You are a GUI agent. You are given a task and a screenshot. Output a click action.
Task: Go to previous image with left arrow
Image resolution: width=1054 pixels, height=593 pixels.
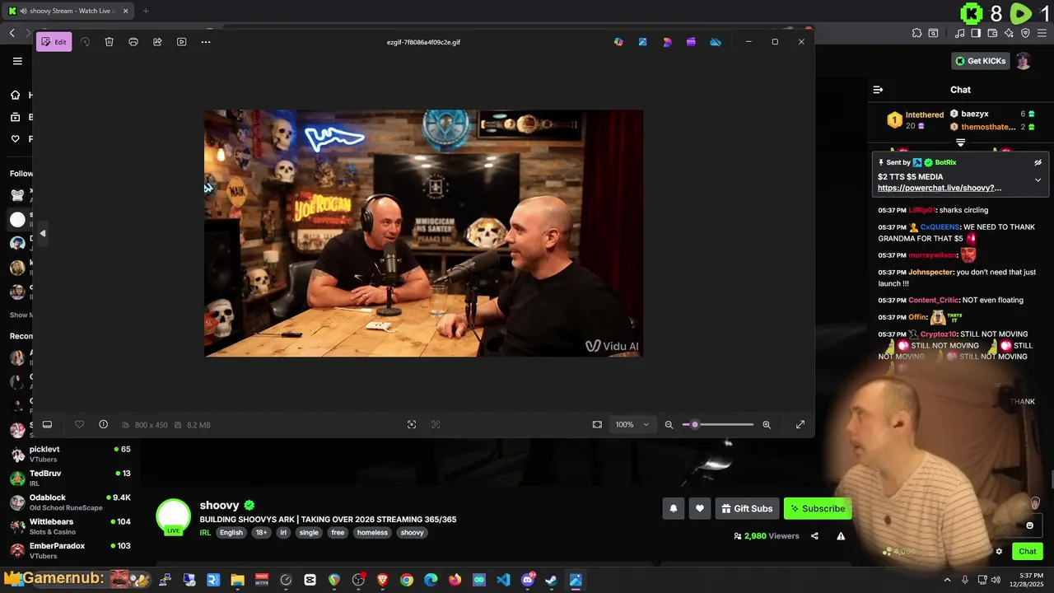[x=43, y=234]
